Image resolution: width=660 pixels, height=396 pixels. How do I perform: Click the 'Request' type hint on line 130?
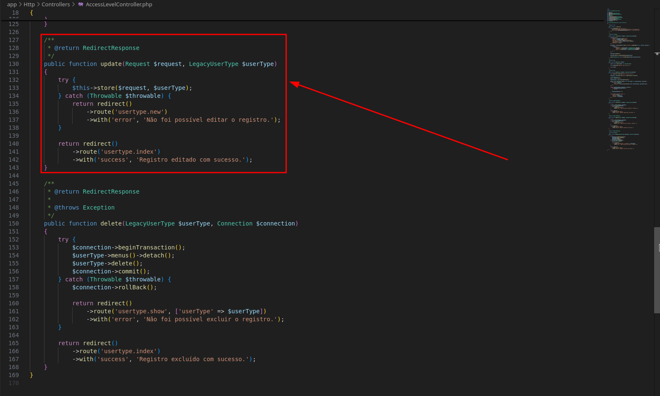click(138, 64)
